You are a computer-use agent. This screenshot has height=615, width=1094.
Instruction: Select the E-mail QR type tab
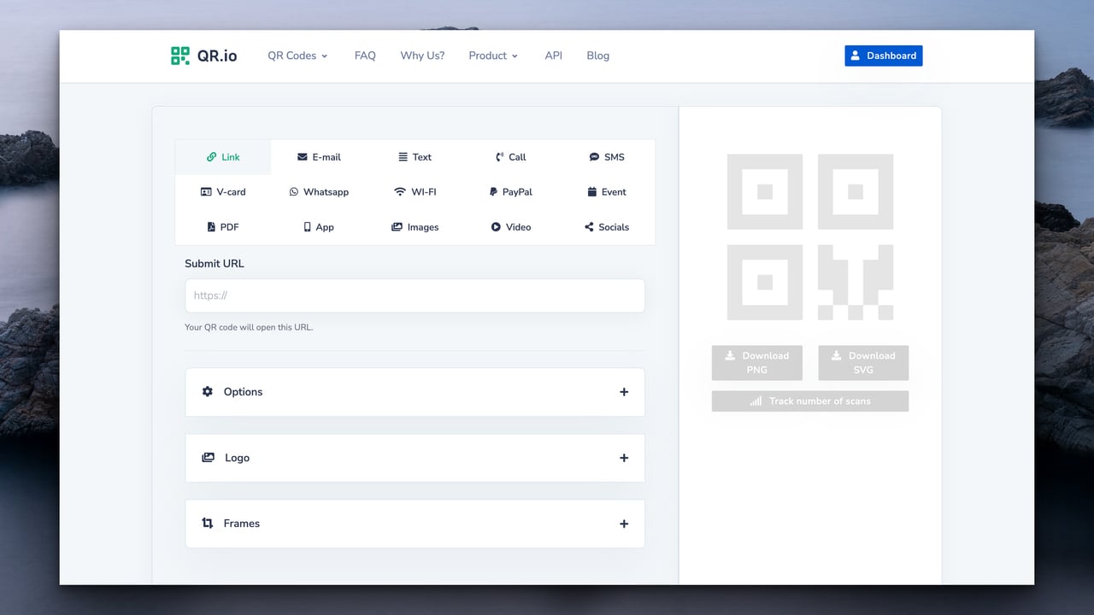(319, 157)
